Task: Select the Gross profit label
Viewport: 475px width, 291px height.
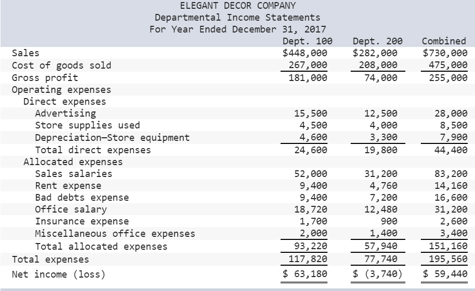Action: pyautogui.click(x=45, y=78)
